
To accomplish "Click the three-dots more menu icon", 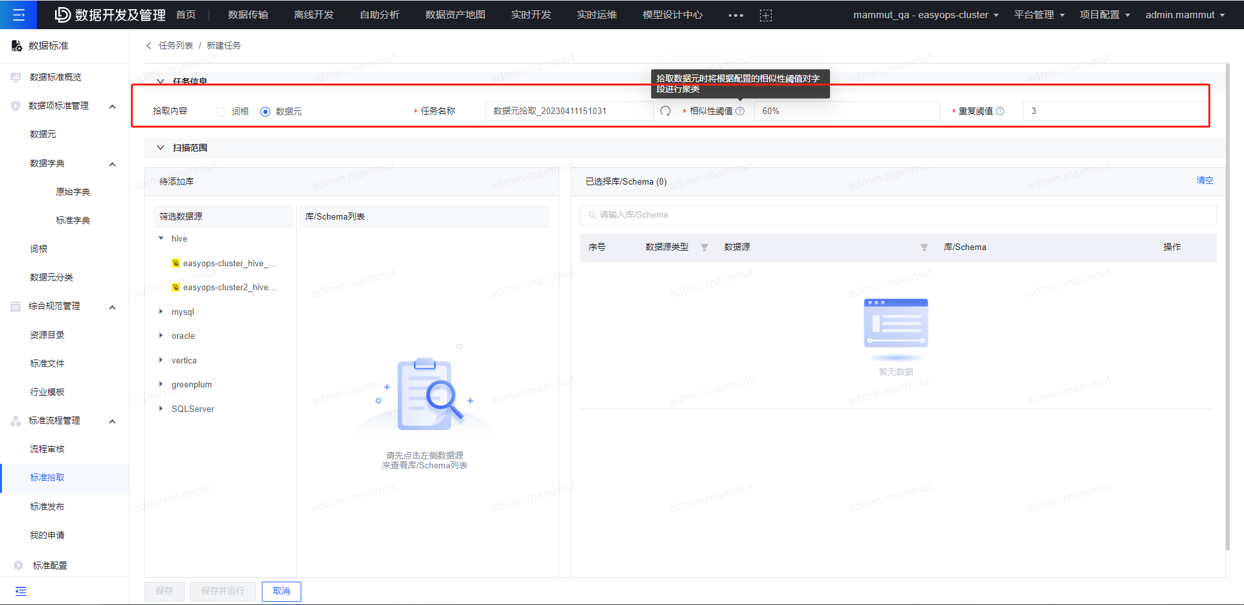I will [x=735, y=15].
